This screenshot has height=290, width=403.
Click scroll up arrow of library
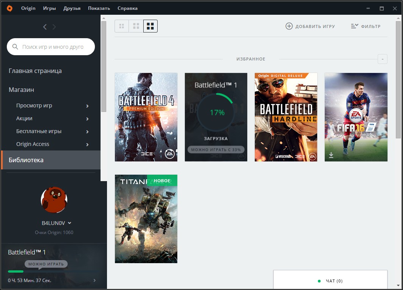tap(398, 18)
